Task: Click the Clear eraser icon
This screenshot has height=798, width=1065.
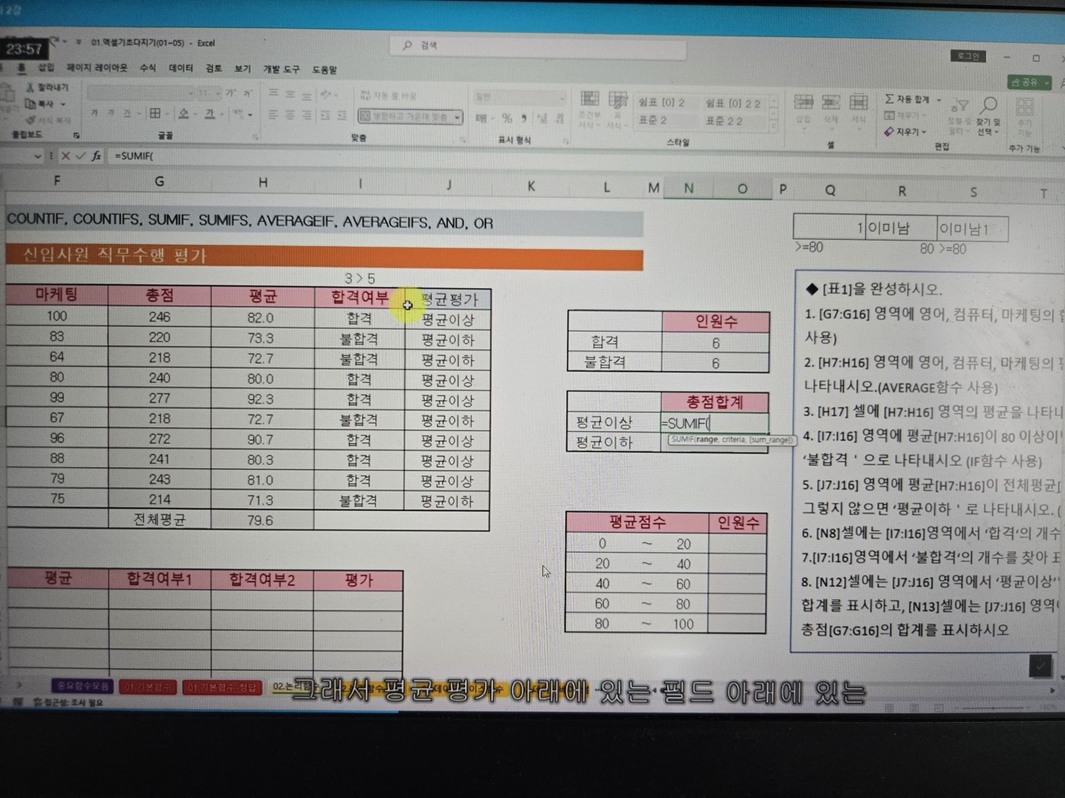Action: pos(889,132)
